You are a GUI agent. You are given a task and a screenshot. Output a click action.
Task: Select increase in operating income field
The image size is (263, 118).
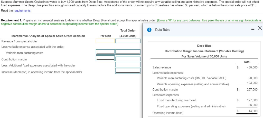(x=128, y=71)
